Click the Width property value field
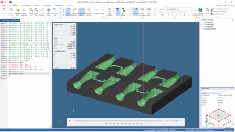235x132 pixels. click(225, 100)
